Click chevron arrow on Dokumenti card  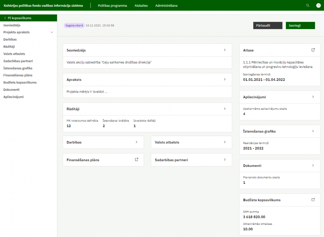[x=313, y=165]
